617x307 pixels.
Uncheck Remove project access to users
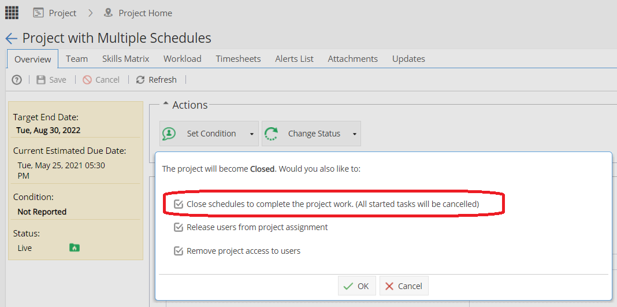pyautogui.click(x=179, y=251)
